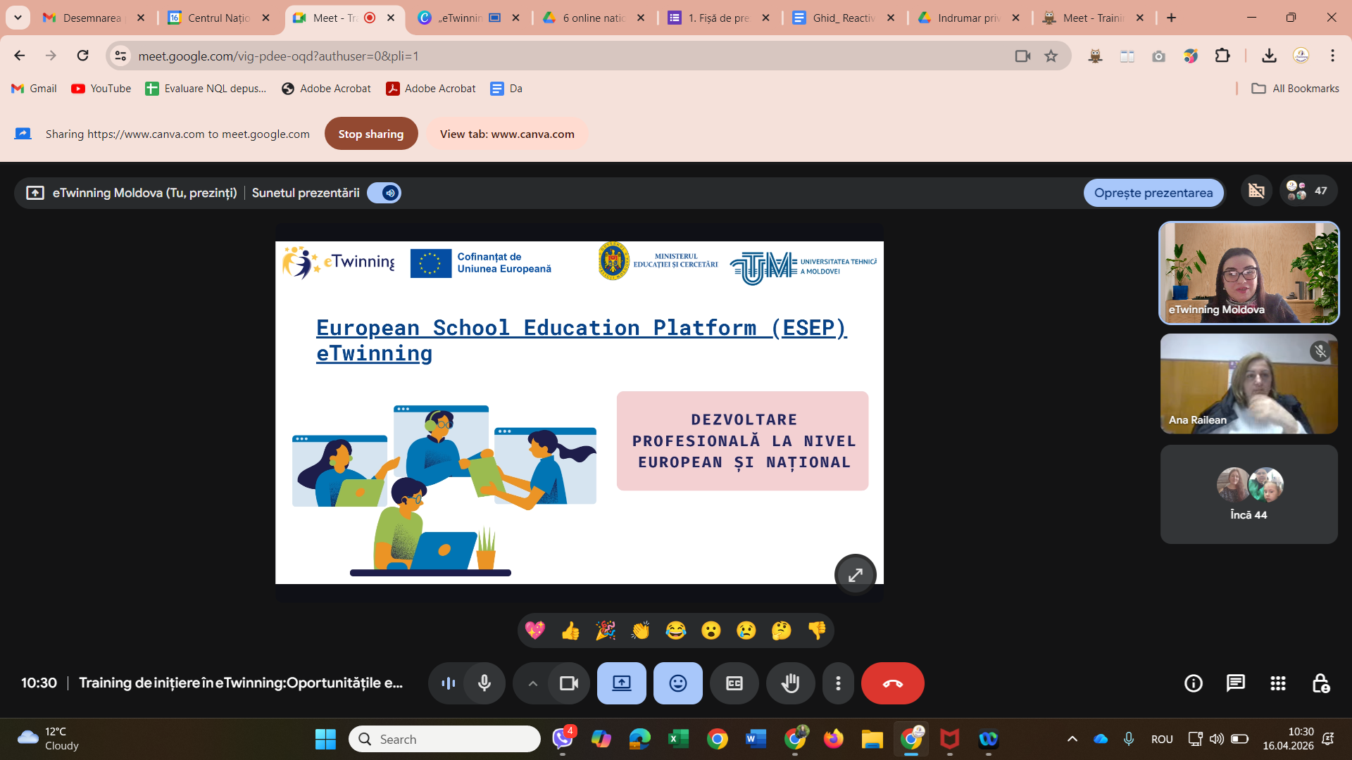Click Oprește prezentarea button
Viewport: 1352px width, 760px height.
pyautogui.click(x=1153, y=193)
